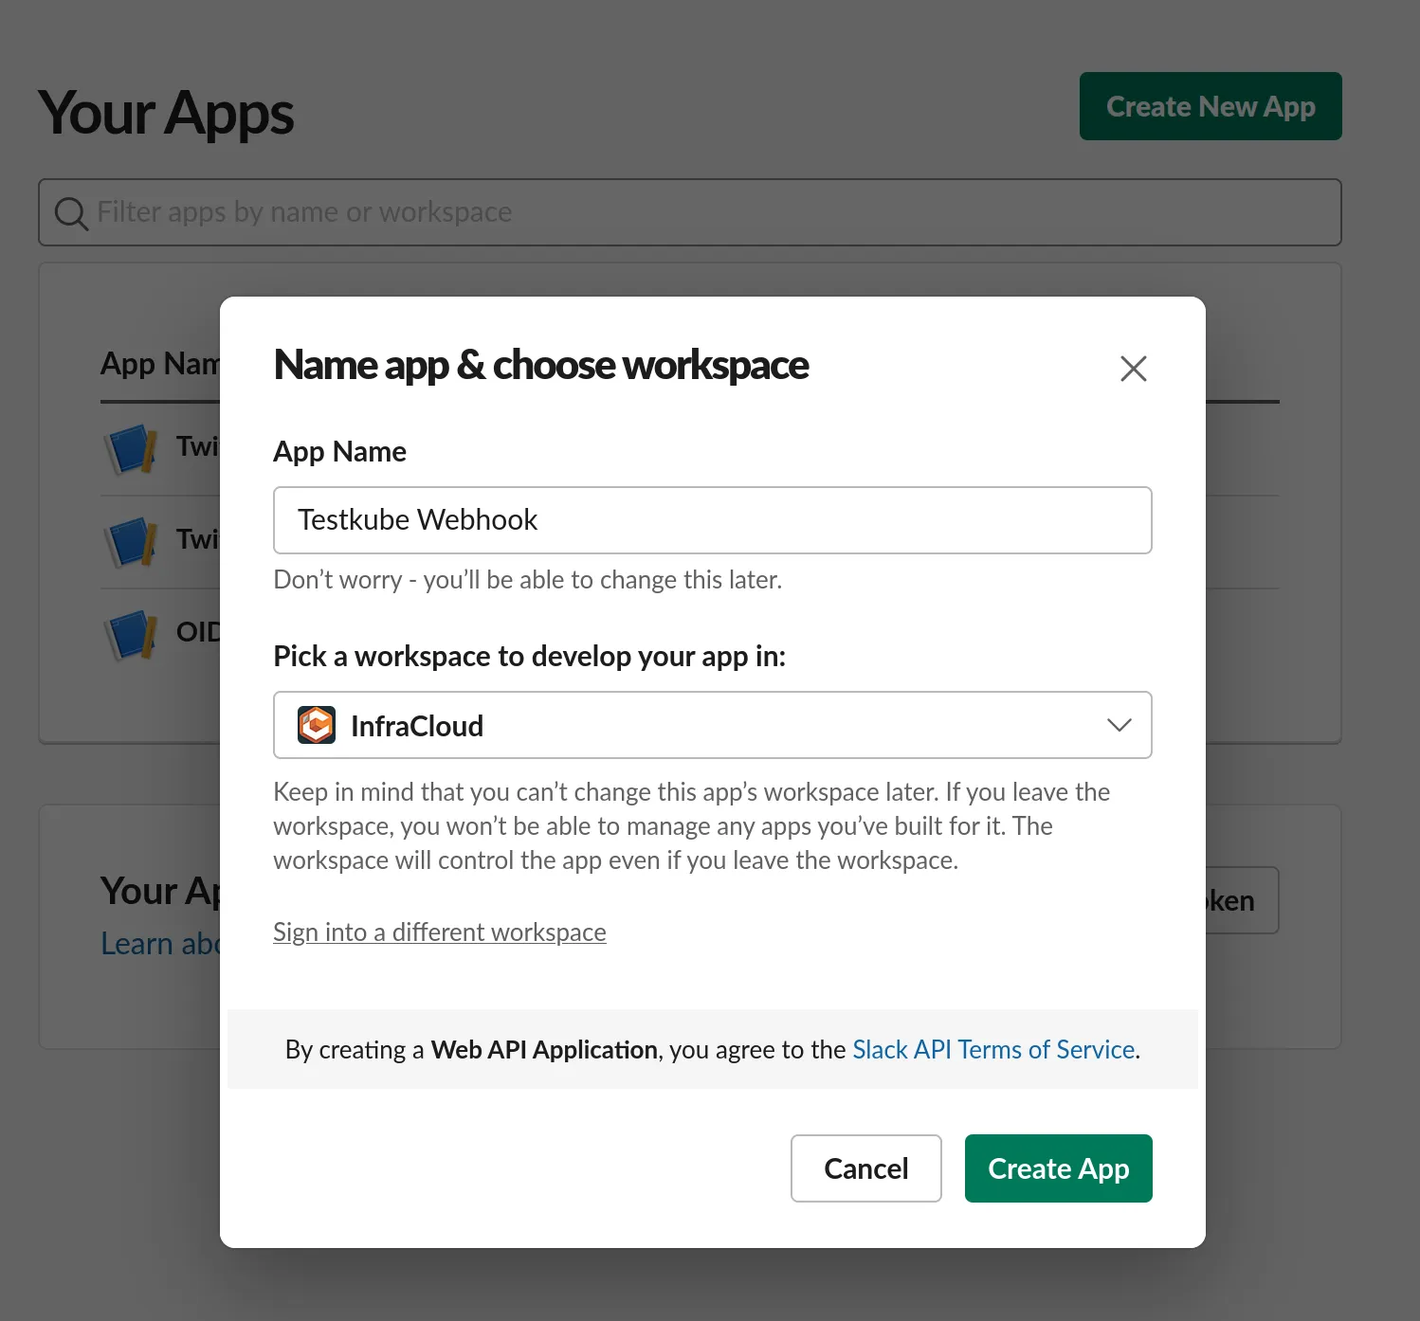Viewport: 1420px width, 1321px height.
Task: Click the Create App button
Action: [x=1058, y=1167]
